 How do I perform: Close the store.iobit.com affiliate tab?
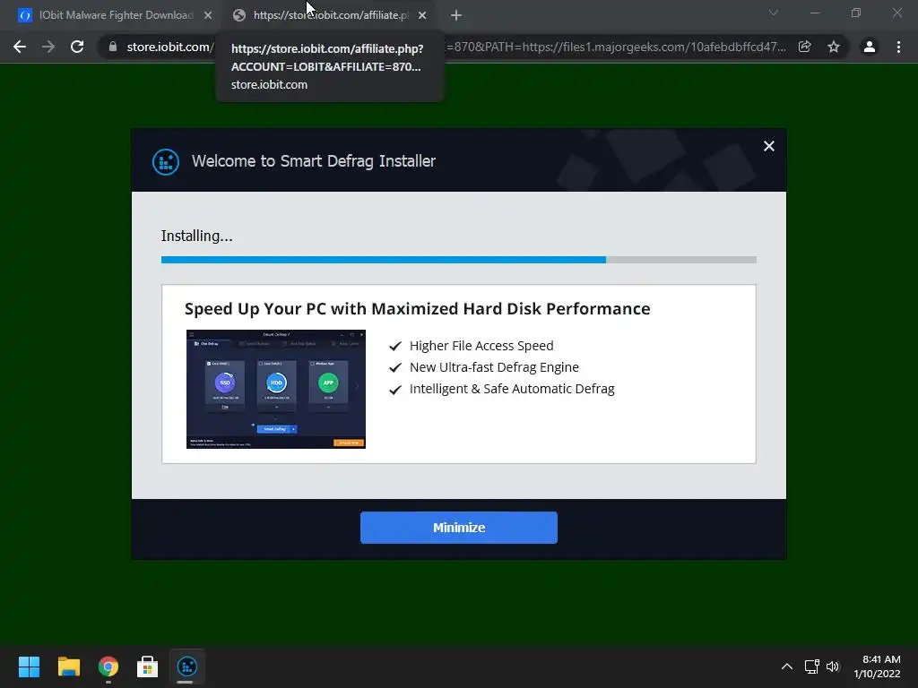pyautogui.click(x=422, y=16)
